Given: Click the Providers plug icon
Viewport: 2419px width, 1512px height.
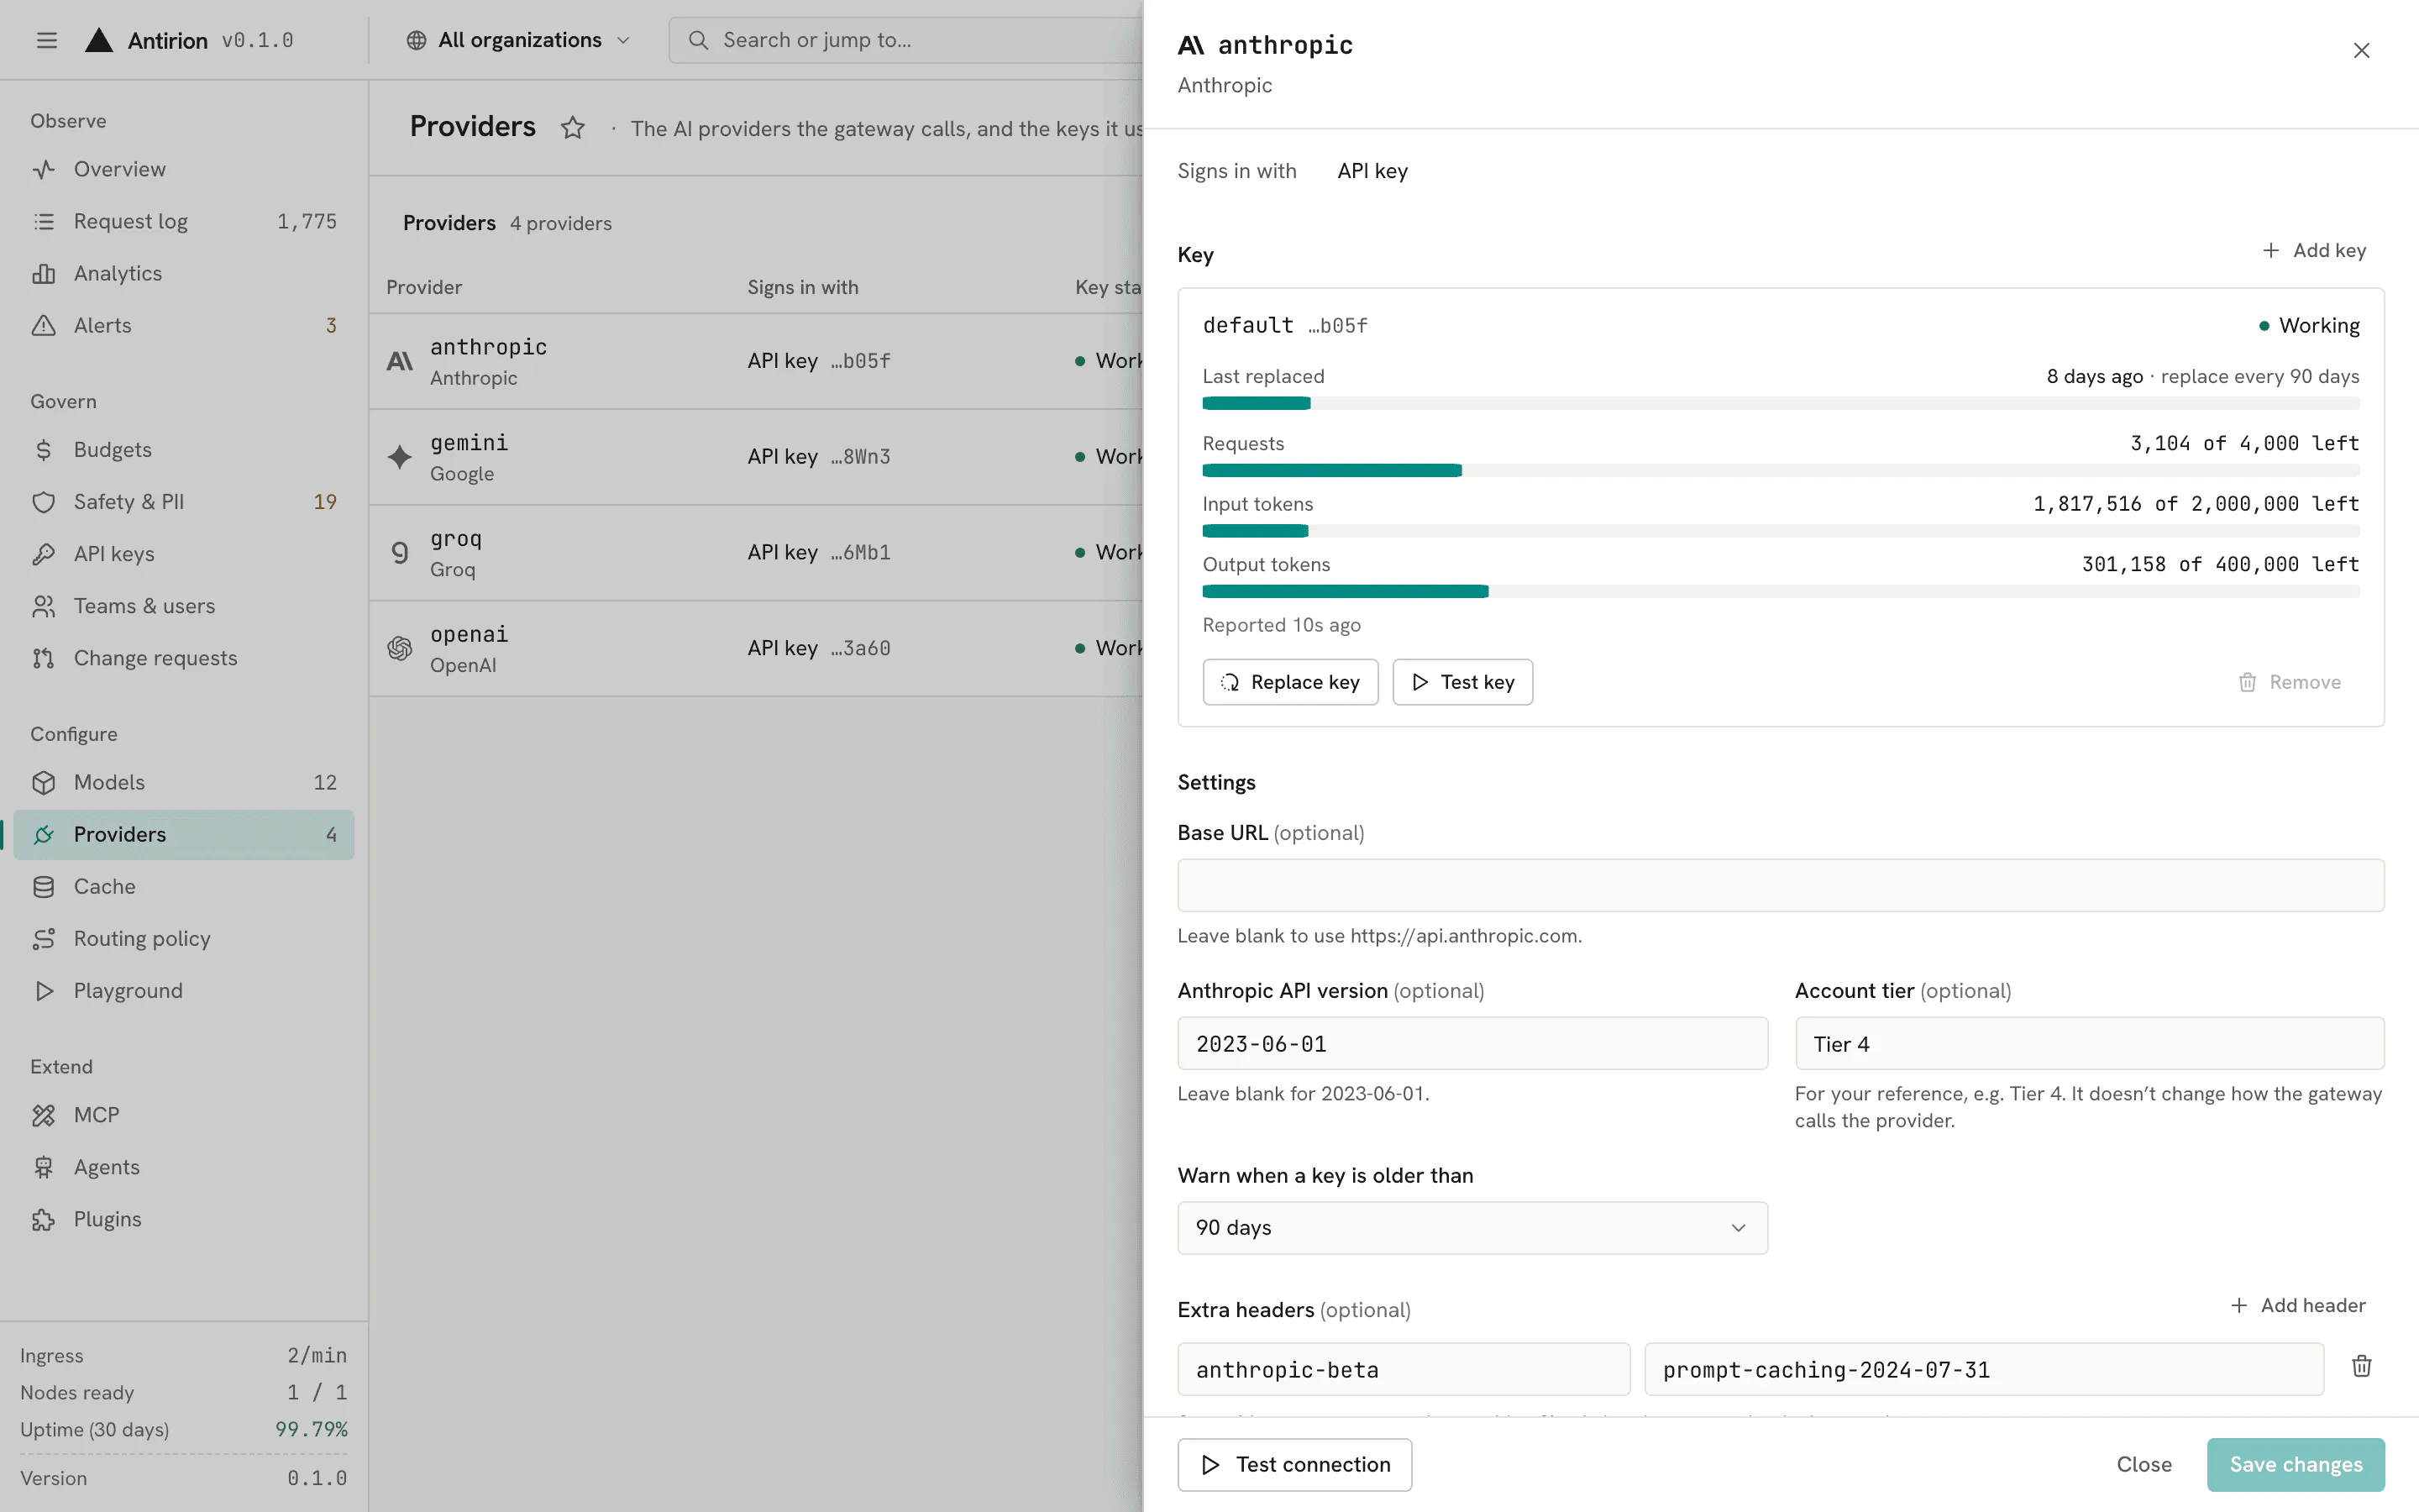Looking at the screenshot, I should pos(44,834).
